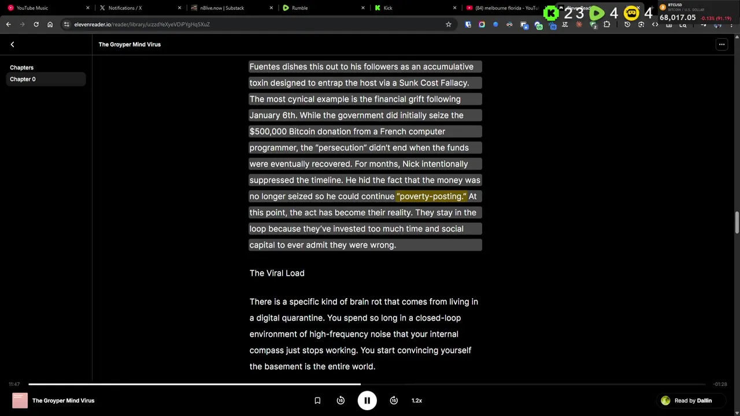Viewport: 740px width, 416px height.
Task: Click the page vertical scrollbar thumb
Action: click(737, 223)
